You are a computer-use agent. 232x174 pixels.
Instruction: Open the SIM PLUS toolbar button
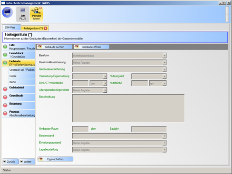click(23, 14)
